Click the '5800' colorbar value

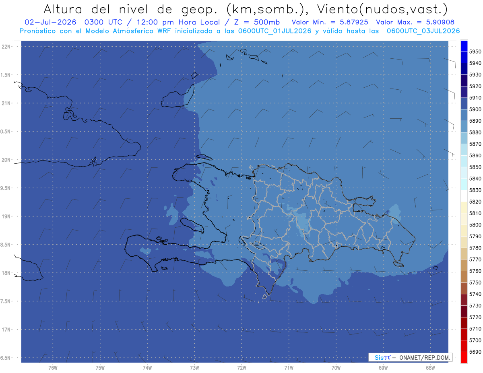(475, 225)
